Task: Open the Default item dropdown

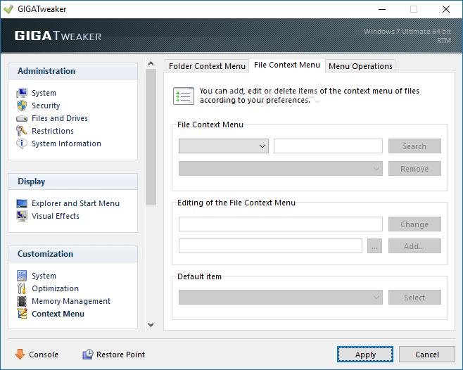Action: pyautogui.click(x=281, y=297)
